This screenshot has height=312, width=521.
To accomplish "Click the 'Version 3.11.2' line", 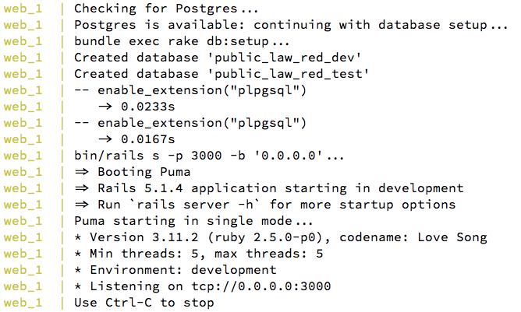I will point(281,237).
